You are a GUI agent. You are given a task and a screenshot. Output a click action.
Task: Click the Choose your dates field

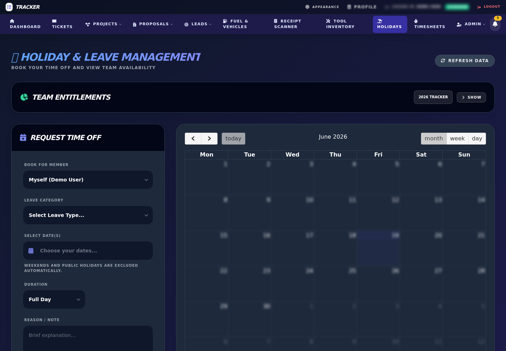point(88,251)
